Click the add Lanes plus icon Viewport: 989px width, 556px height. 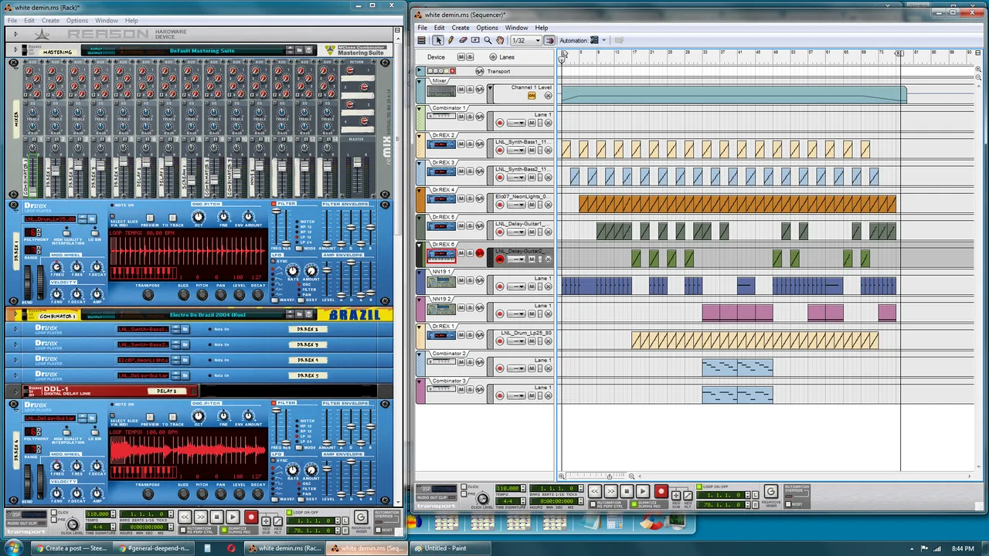(493, 57)
